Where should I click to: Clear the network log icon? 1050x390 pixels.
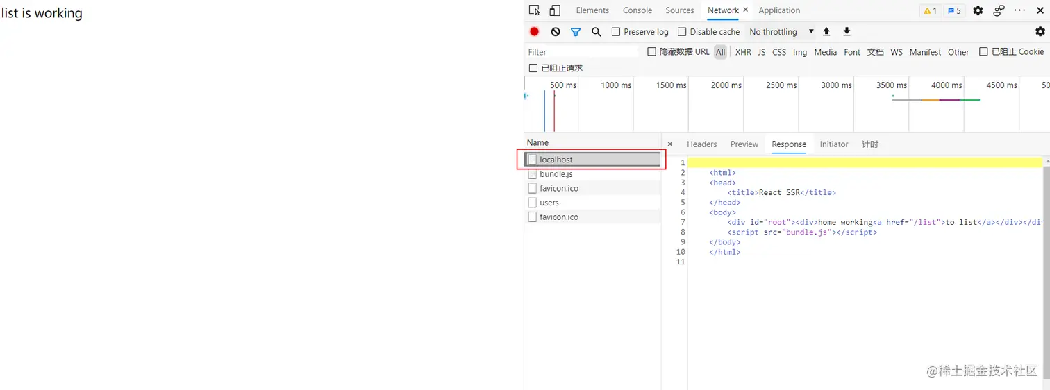coord(556,32)
